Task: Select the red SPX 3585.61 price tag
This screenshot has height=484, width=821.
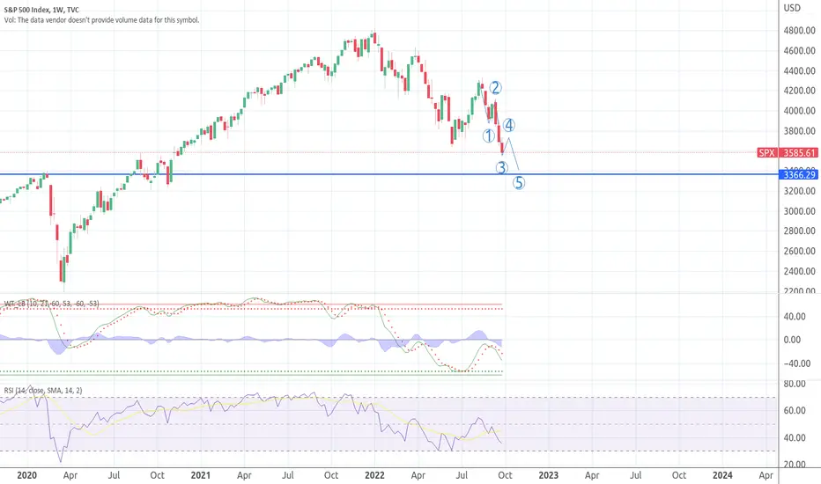Action: (x=788, y=153)
